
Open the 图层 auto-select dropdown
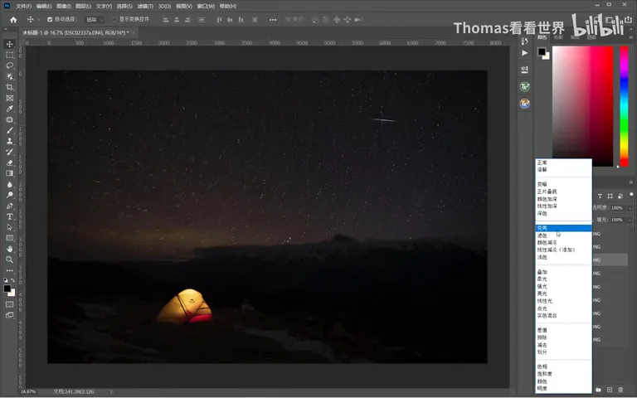(95, 20)
